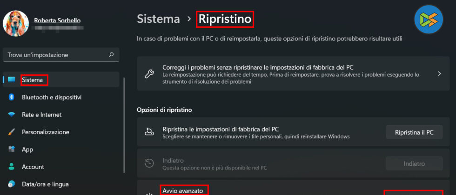Click the search magnifier icon
This screenshot has height=195, width=456.
pos(111,55)
